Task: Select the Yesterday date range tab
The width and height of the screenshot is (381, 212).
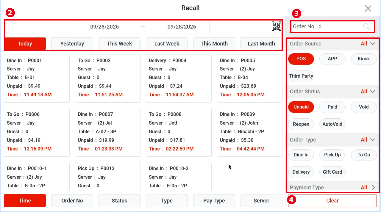Action: [x=72, y=44]
